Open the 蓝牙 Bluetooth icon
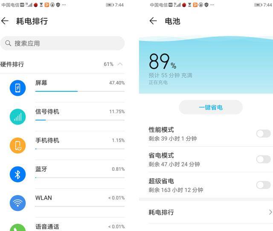The width and height of the screenshot is (273, 231). click(18, 174)
